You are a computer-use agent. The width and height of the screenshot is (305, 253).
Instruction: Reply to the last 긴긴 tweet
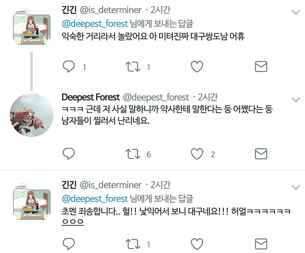click(x=69, y=244)
